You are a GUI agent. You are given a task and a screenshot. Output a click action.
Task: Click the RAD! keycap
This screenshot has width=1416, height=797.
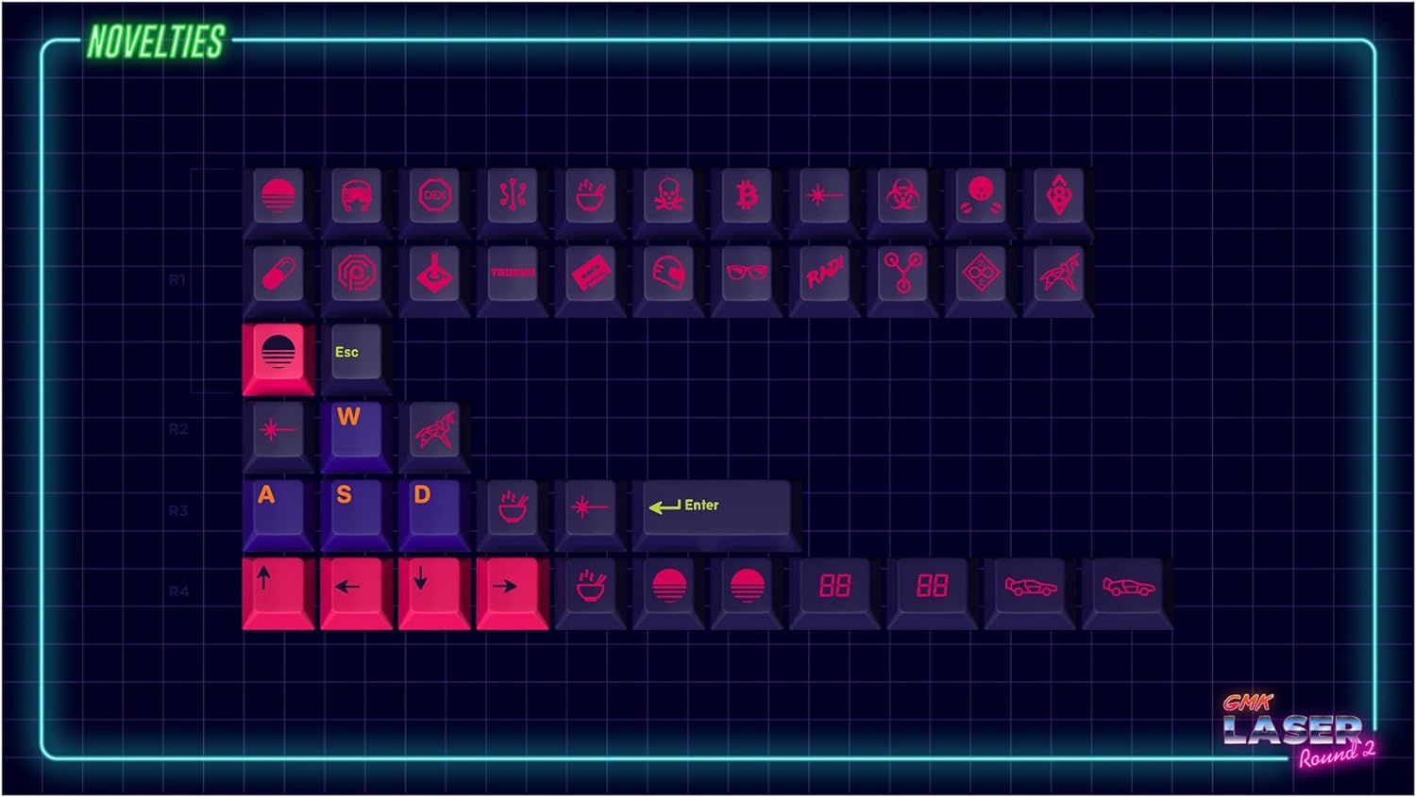click(x=824, y=280)
